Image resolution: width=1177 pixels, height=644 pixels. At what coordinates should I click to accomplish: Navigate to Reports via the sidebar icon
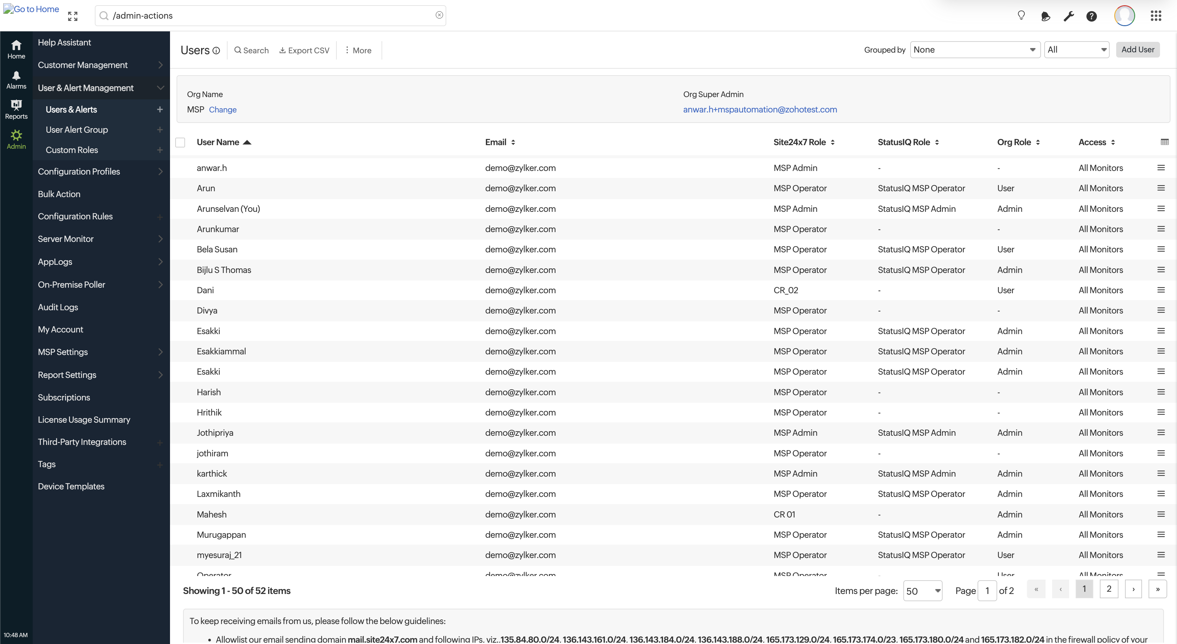[16, 109]
